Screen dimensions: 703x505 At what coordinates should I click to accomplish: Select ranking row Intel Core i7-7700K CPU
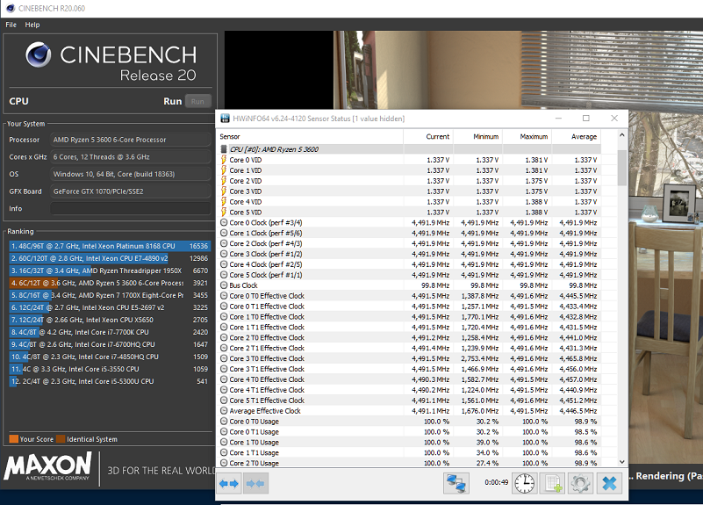[110, 332]
